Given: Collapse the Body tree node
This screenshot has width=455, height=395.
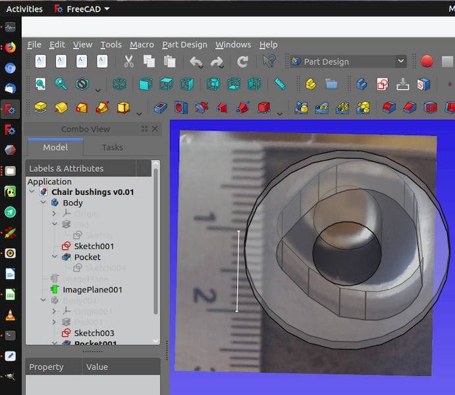Looking at the screenshot, I should click(x=43, y=203).
